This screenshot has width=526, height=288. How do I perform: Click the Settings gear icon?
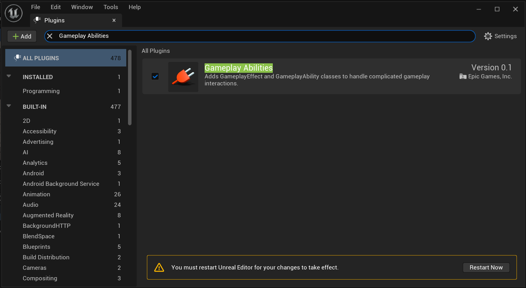pyautogui.click(x=488, y=36)
